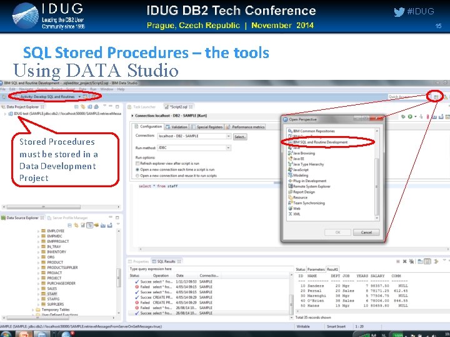This screenshot has height=337, width=450.
Task: Click the IBM Common Repositories perspective icon
Action: [290, 131]
